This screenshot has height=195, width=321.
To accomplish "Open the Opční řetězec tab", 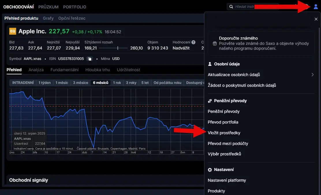I will (x=72, y=18).
